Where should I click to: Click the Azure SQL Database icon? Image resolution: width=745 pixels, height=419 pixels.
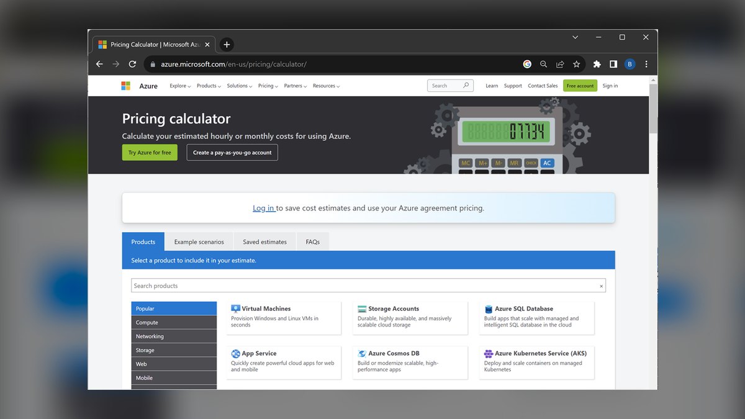point(489,309)
